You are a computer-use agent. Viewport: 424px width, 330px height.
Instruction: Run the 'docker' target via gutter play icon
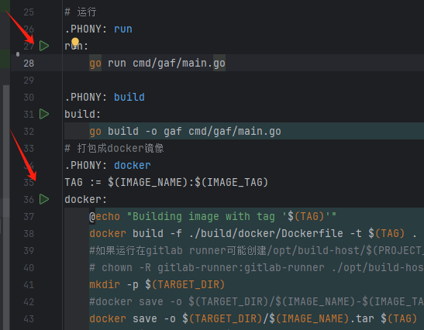pyautogui.click(x=44, y=199)
